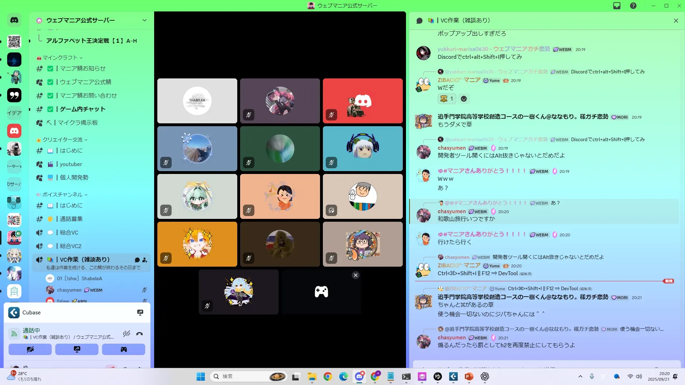Collapse the ボイスチャンネル category
Screen dimensions: 685x385
point(62,195)
